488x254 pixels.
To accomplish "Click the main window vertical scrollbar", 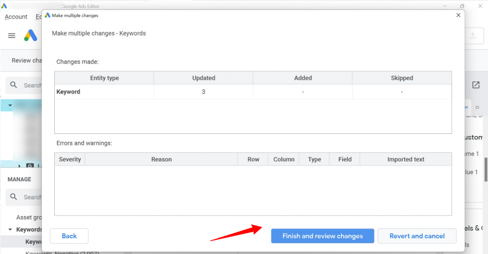I will pos(486,169).
